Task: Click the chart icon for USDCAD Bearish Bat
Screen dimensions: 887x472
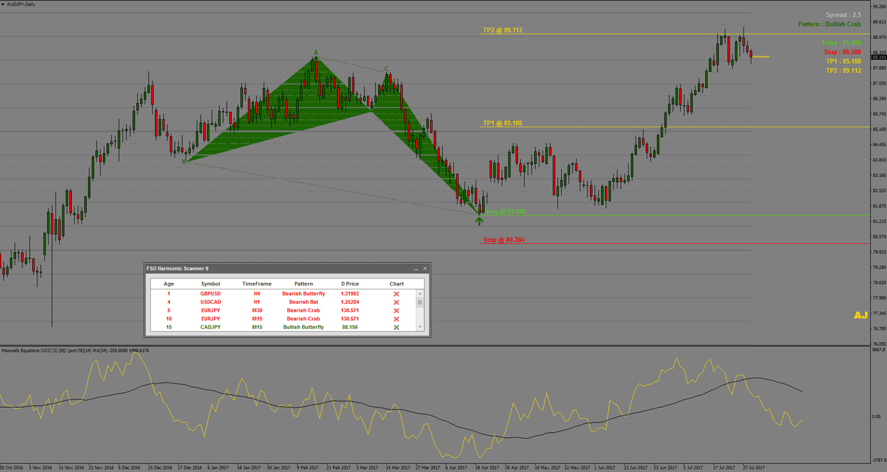Action: 397,302
